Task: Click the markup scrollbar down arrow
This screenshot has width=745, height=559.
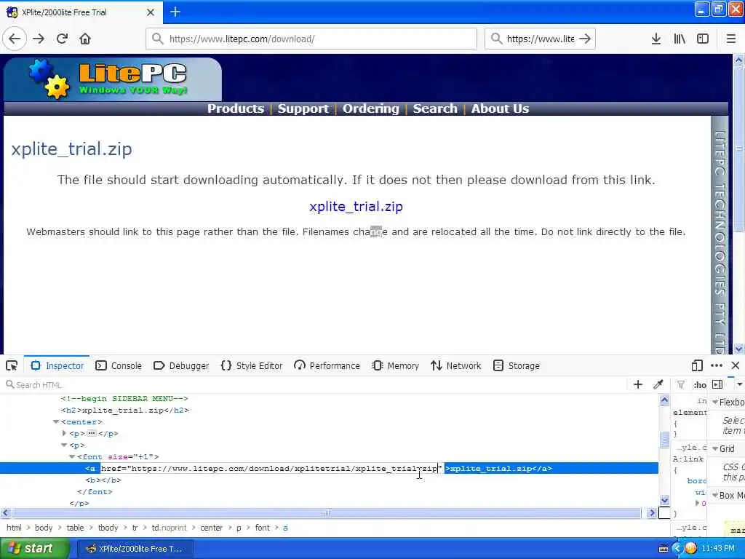Action: tap(665, 499)
